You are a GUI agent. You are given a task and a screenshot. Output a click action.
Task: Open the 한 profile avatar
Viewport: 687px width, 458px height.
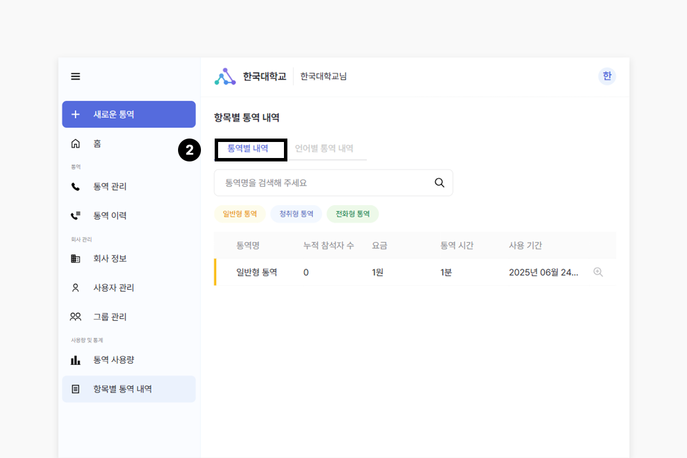click(x=607, y=76)
